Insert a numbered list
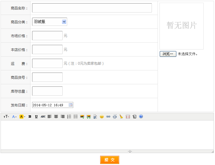215x165 pixels. 69,117
